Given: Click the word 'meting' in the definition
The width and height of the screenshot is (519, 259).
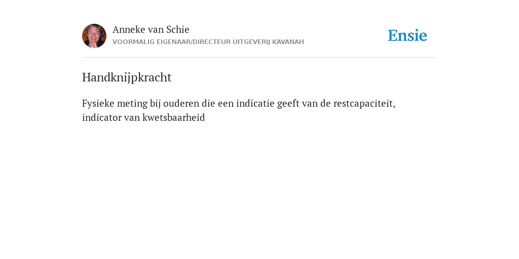Looking at the screenshot, I should click(132, 103).
